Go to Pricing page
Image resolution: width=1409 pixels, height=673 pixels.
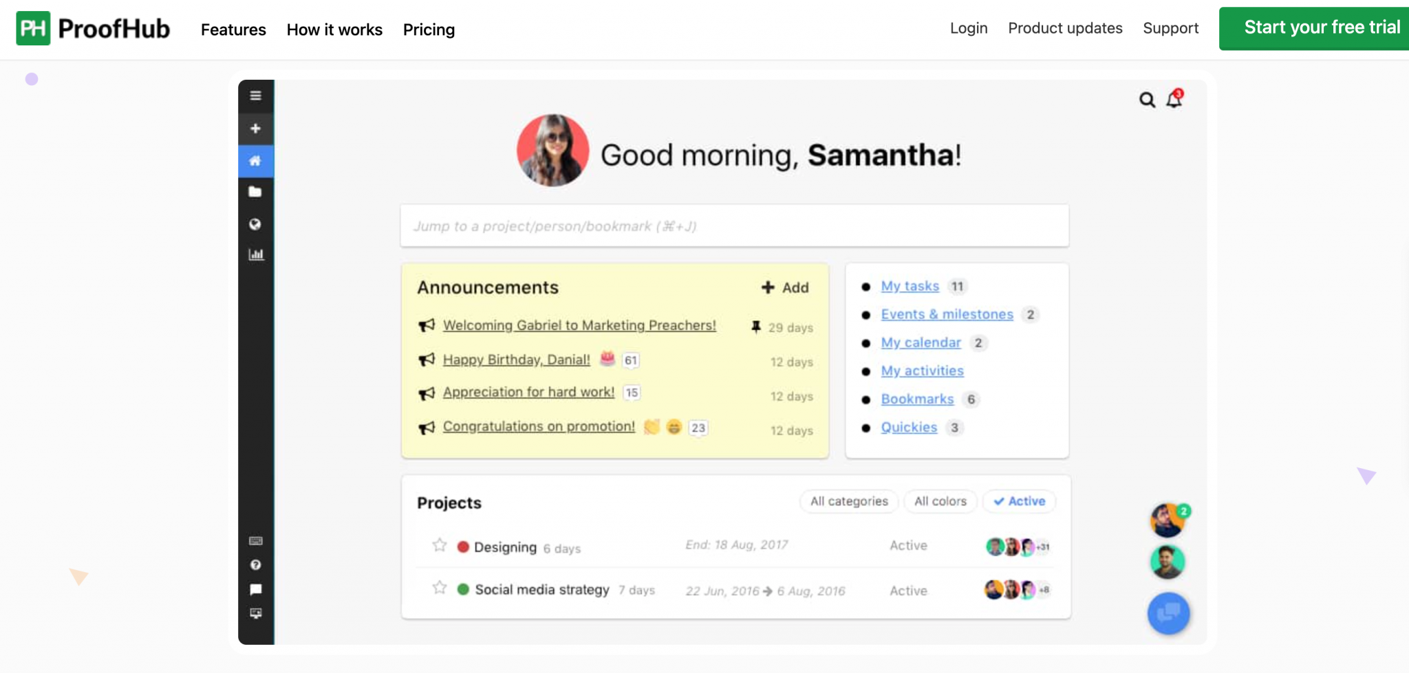429,30
